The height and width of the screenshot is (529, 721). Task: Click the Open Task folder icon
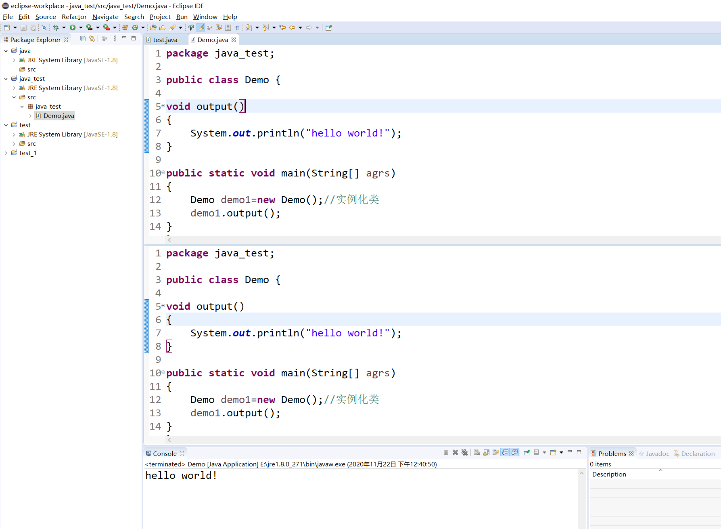pyautogui.click(x=162, y=27)
